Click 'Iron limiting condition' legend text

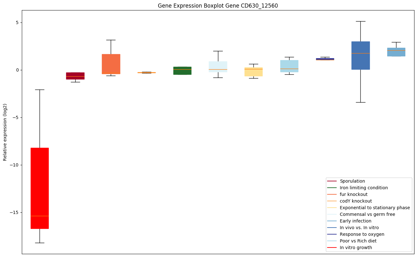click(364, 188)
